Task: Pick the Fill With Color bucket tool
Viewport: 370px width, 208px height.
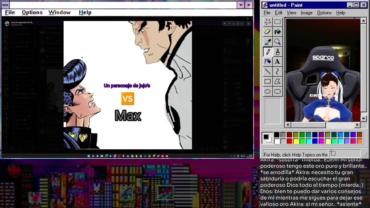Action: [277, 32]
